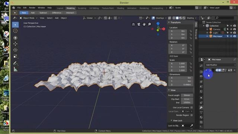Image resolution: width=238 pixels, height=134 pixels.
Task: Toggle overlays display button
Action: pos(153,18)
